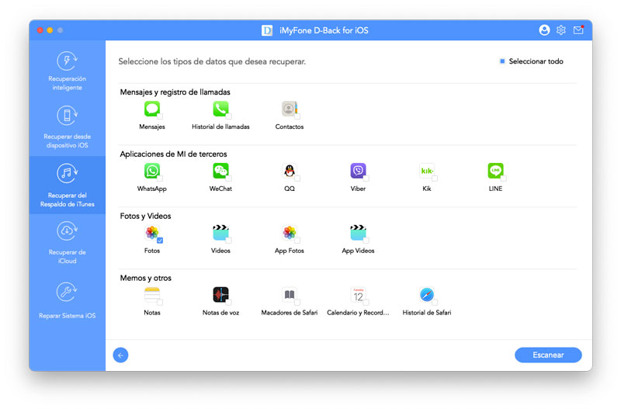
Task: Uncheck the Fotos checkbox
Action: pos(160,241)
